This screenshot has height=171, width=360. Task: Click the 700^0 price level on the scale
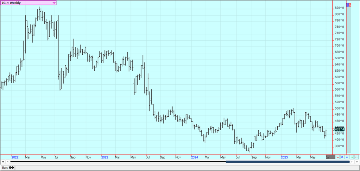coord(339,46)
